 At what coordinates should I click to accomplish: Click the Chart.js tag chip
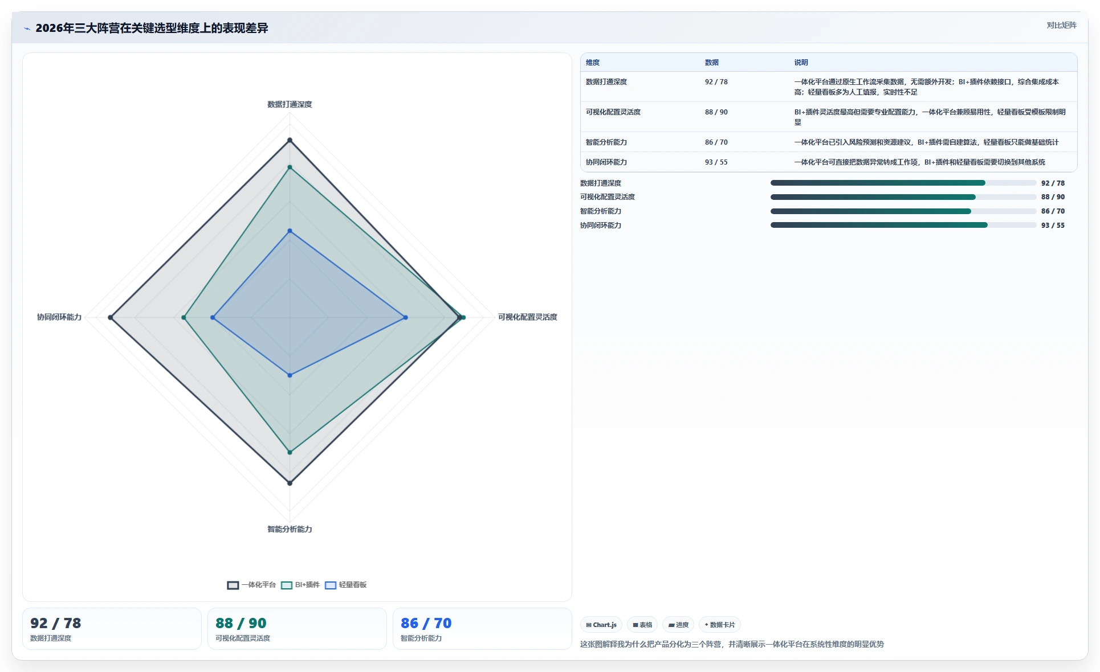coord(601,625)
